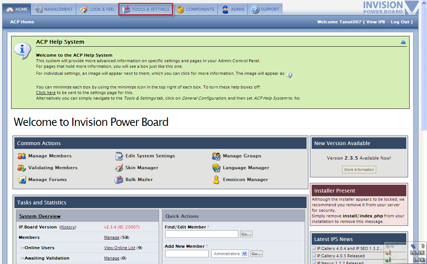Open the View Online List link
The image size is (427, 264).
click(x=120, y=248)
